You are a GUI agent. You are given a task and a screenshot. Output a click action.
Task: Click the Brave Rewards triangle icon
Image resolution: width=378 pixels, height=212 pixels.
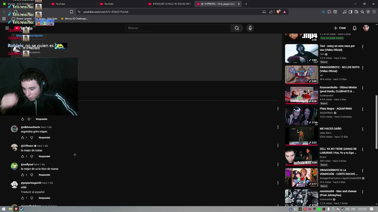pyautogui.click(x=284, y=12)
